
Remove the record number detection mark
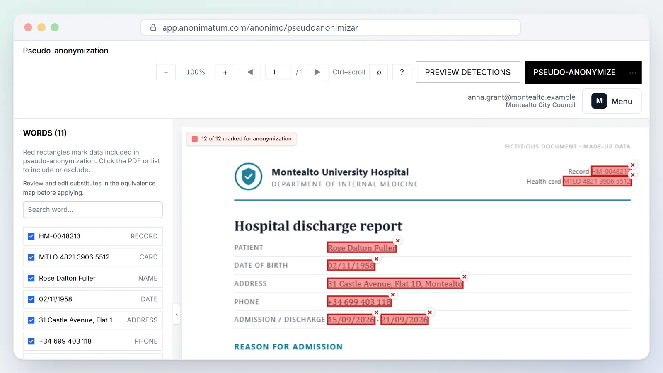click(633, 165)
